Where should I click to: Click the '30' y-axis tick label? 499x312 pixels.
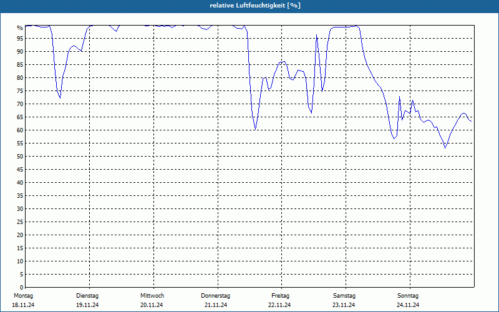point(20,209)
